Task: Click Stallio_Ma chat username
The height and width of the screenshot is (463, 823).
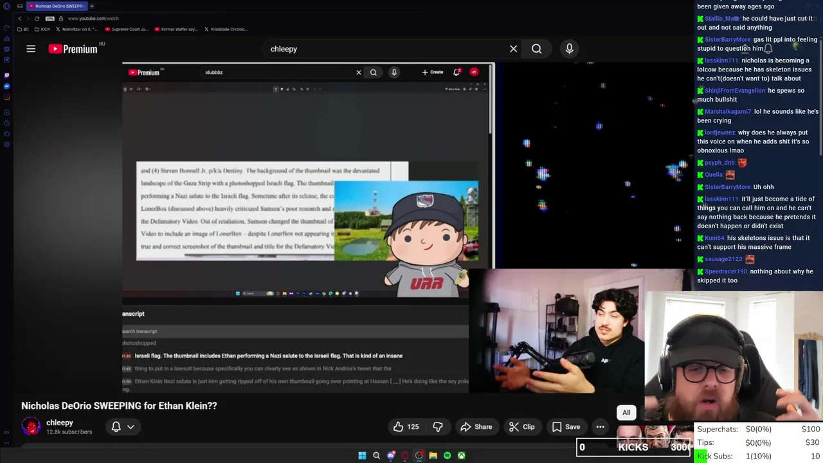Action: (721, 19)
